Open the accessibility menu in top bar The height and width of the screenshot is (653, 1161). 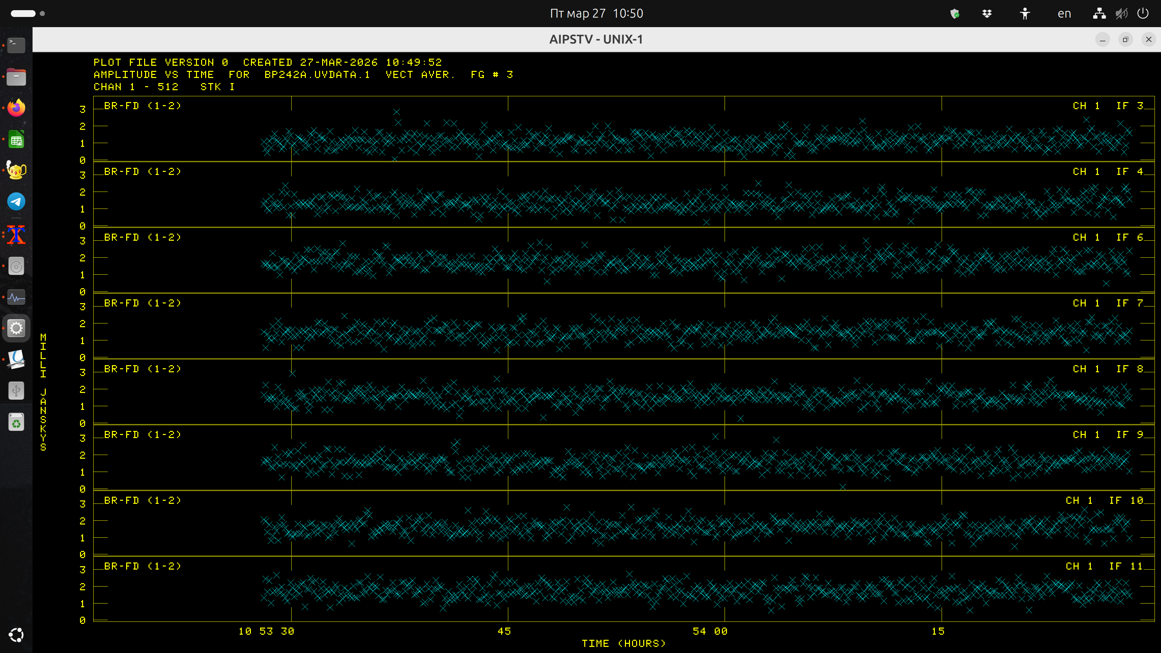tap(1025, 14)
